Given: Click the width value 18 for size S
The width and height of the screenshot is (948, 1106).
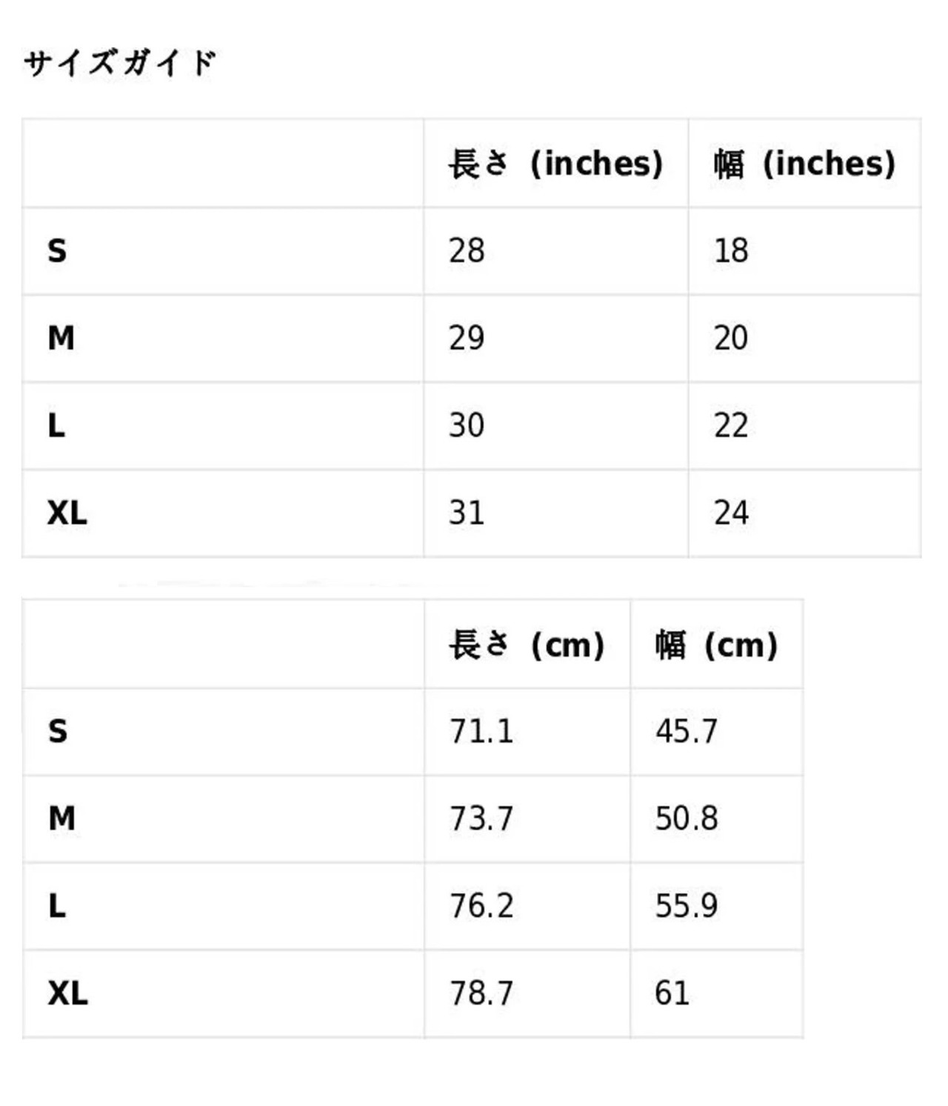Looking at the screenshot, I should (731, 251).
